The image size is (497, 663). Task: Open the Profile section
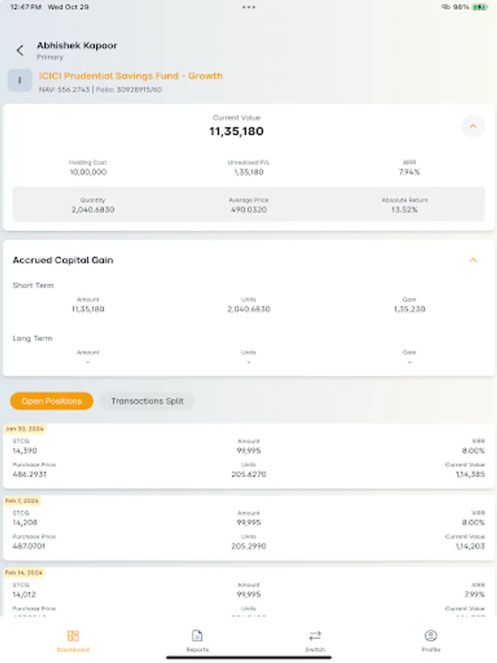pyautogui.click(x=430, y=639)
